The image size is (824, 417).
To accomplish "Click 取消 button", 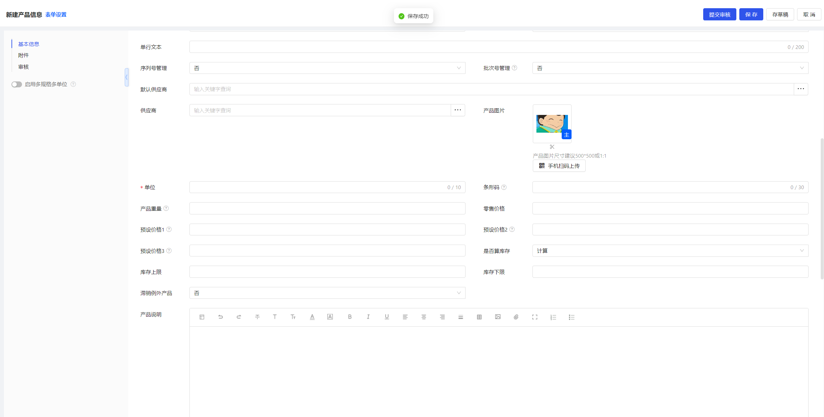I will pos(809,14).
